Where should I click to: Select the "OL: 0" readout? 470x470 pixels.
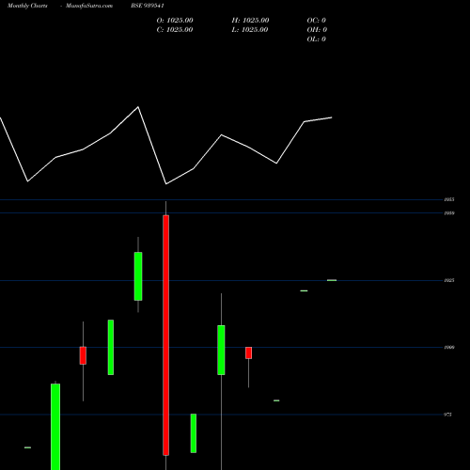[317, 39]
